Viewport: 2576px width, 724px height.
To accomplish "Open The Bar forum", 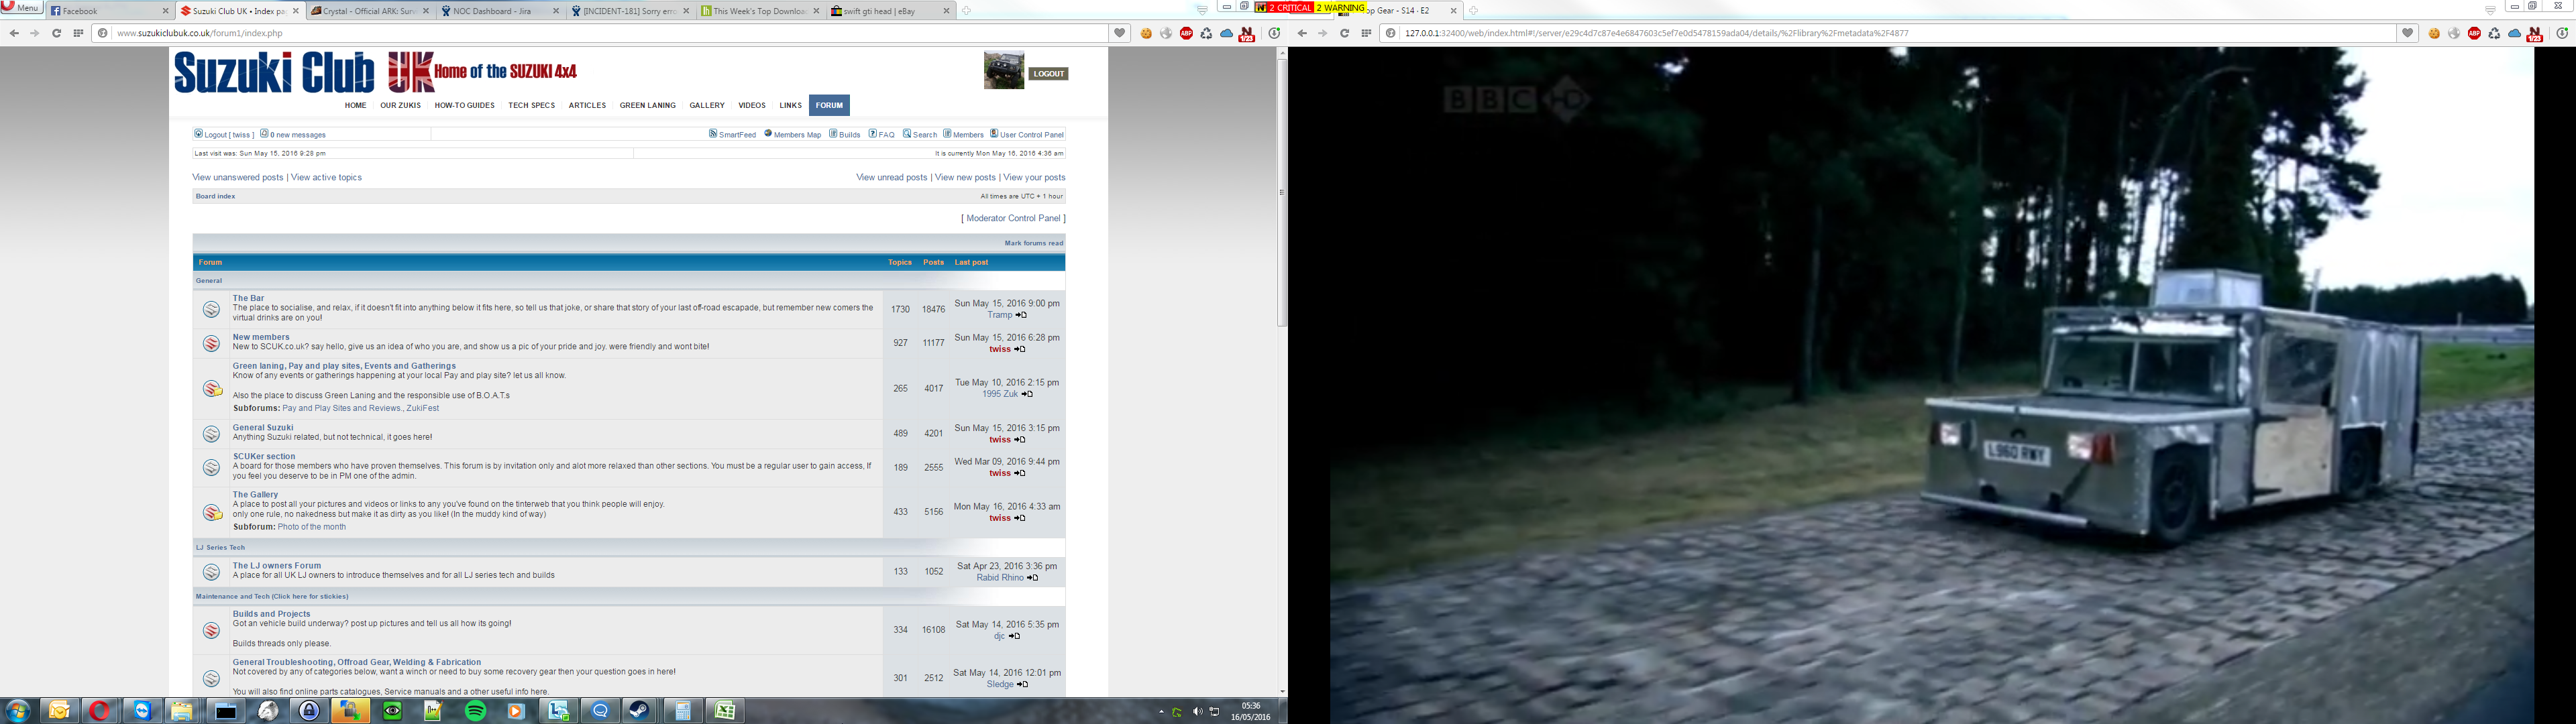I will (249, 298).
